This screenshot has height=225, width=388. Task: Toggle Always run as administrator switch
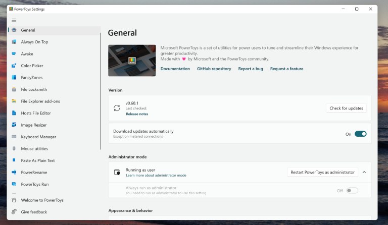click(x=352, y=190)
